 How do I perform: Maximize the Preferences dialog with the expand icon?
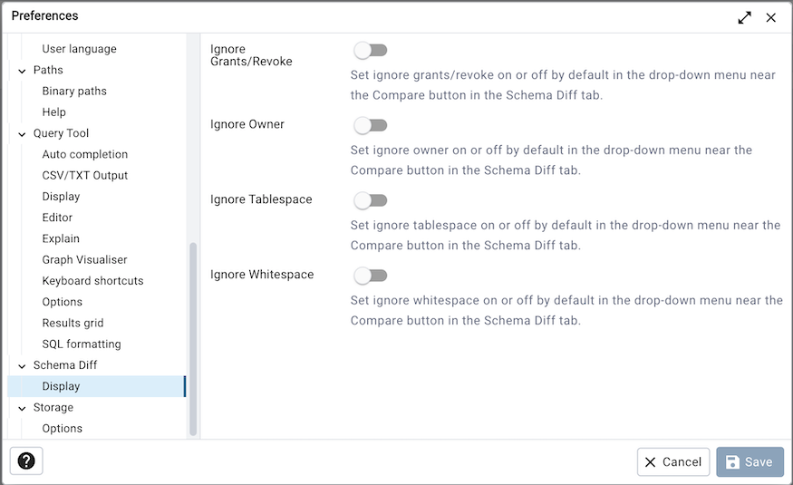tap(744, 17)
